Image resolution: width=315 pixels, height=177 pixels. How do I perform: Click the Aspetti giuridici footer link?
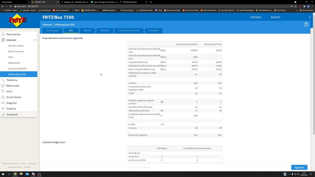[15, 167]
